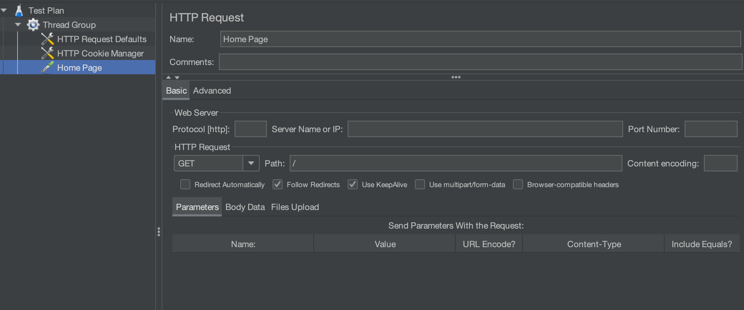Select HTTP Request Defaults tree item
Image resolution: width=744 pixels, height=310 pixels.
coord(102,39)
